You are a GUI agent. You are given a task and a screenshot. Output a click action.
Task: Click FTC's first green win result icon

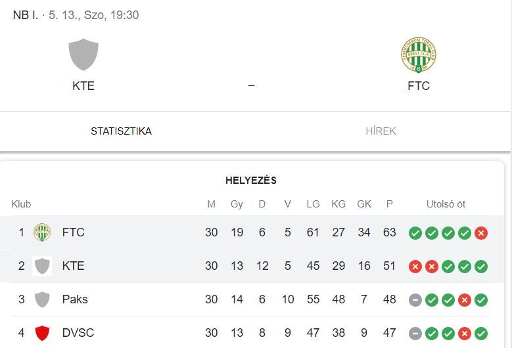415,233
